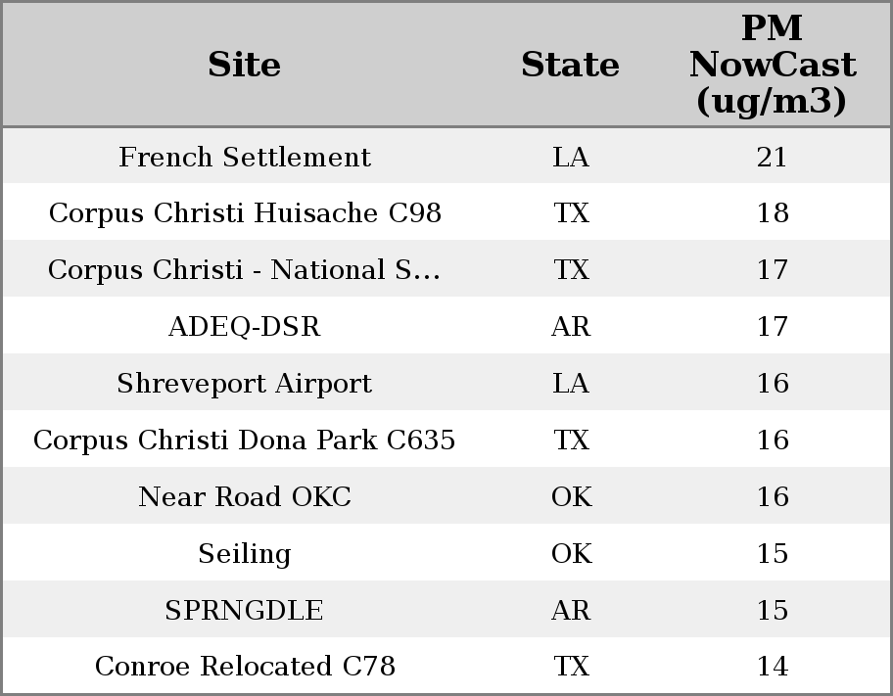893x696 pixels.
Task: Click the State column header
Action: [x=570, y=65]
